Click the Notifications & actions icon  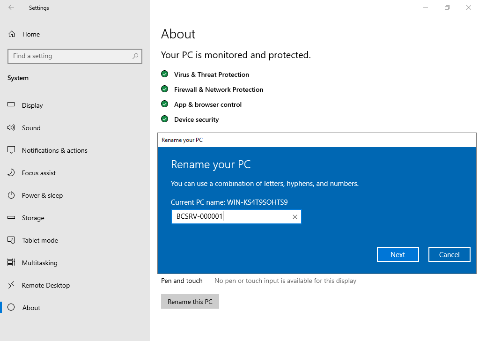pyautogui.click(x=11, y=150)
